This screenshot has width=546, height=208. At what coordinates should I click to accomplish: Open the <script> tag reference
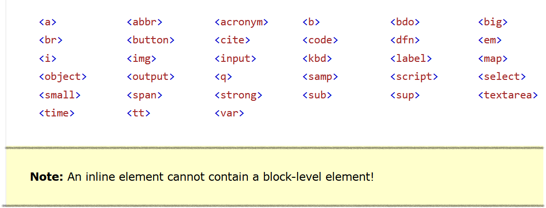pos(414,77)
